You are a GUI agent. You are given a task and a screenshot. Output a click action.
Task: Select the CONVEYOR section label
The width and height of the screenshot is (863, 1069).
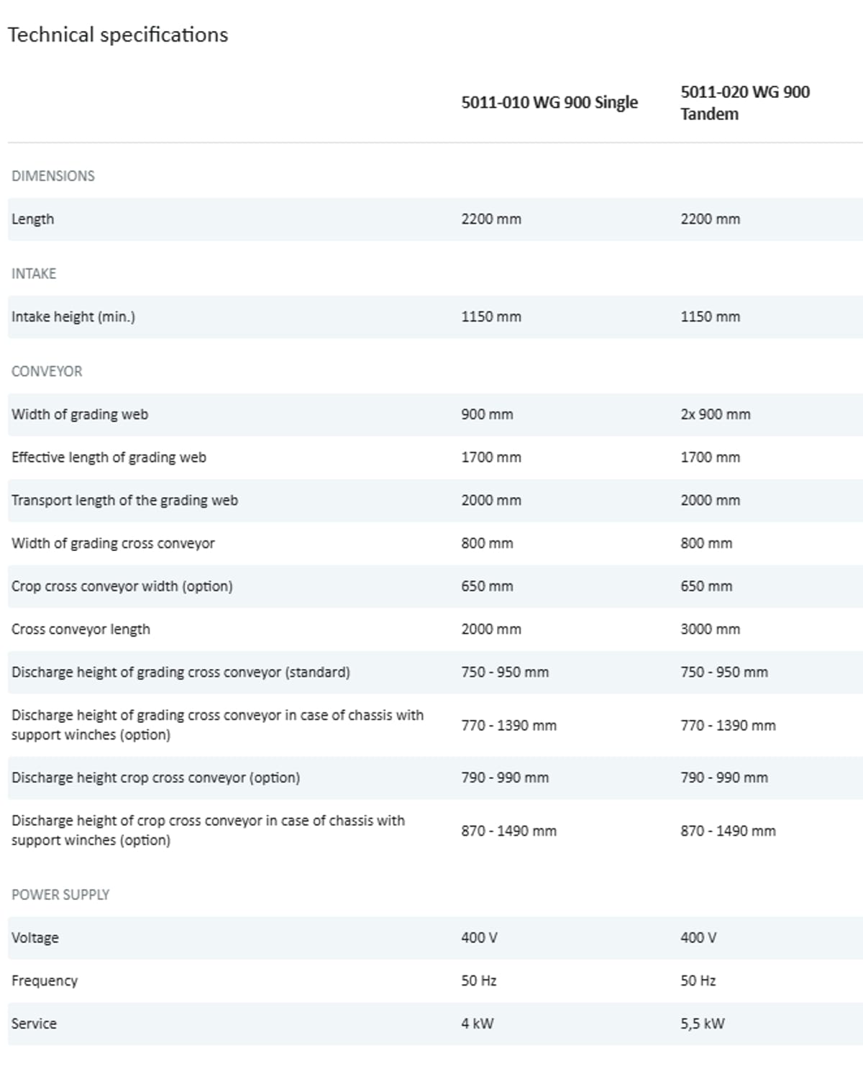47,371
